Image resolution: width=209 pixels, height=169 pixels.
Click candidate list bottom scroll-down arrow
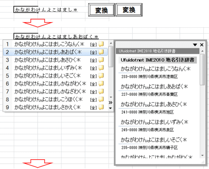point(110,108)
